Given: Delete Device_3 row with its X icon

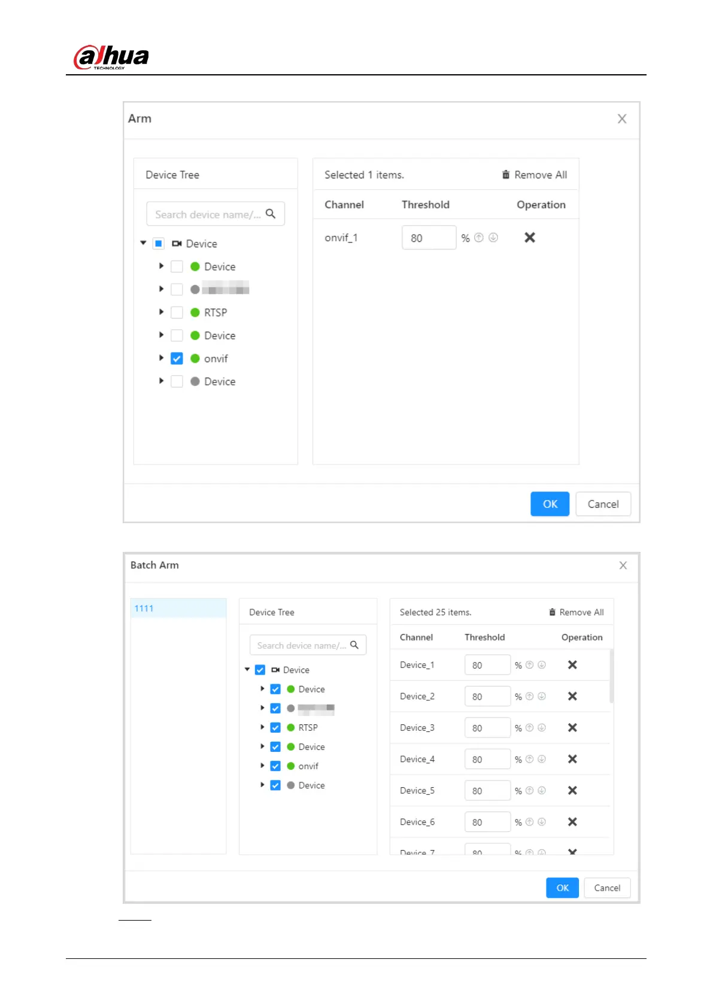Looking at the screenshot, I should tap(572, 727).
